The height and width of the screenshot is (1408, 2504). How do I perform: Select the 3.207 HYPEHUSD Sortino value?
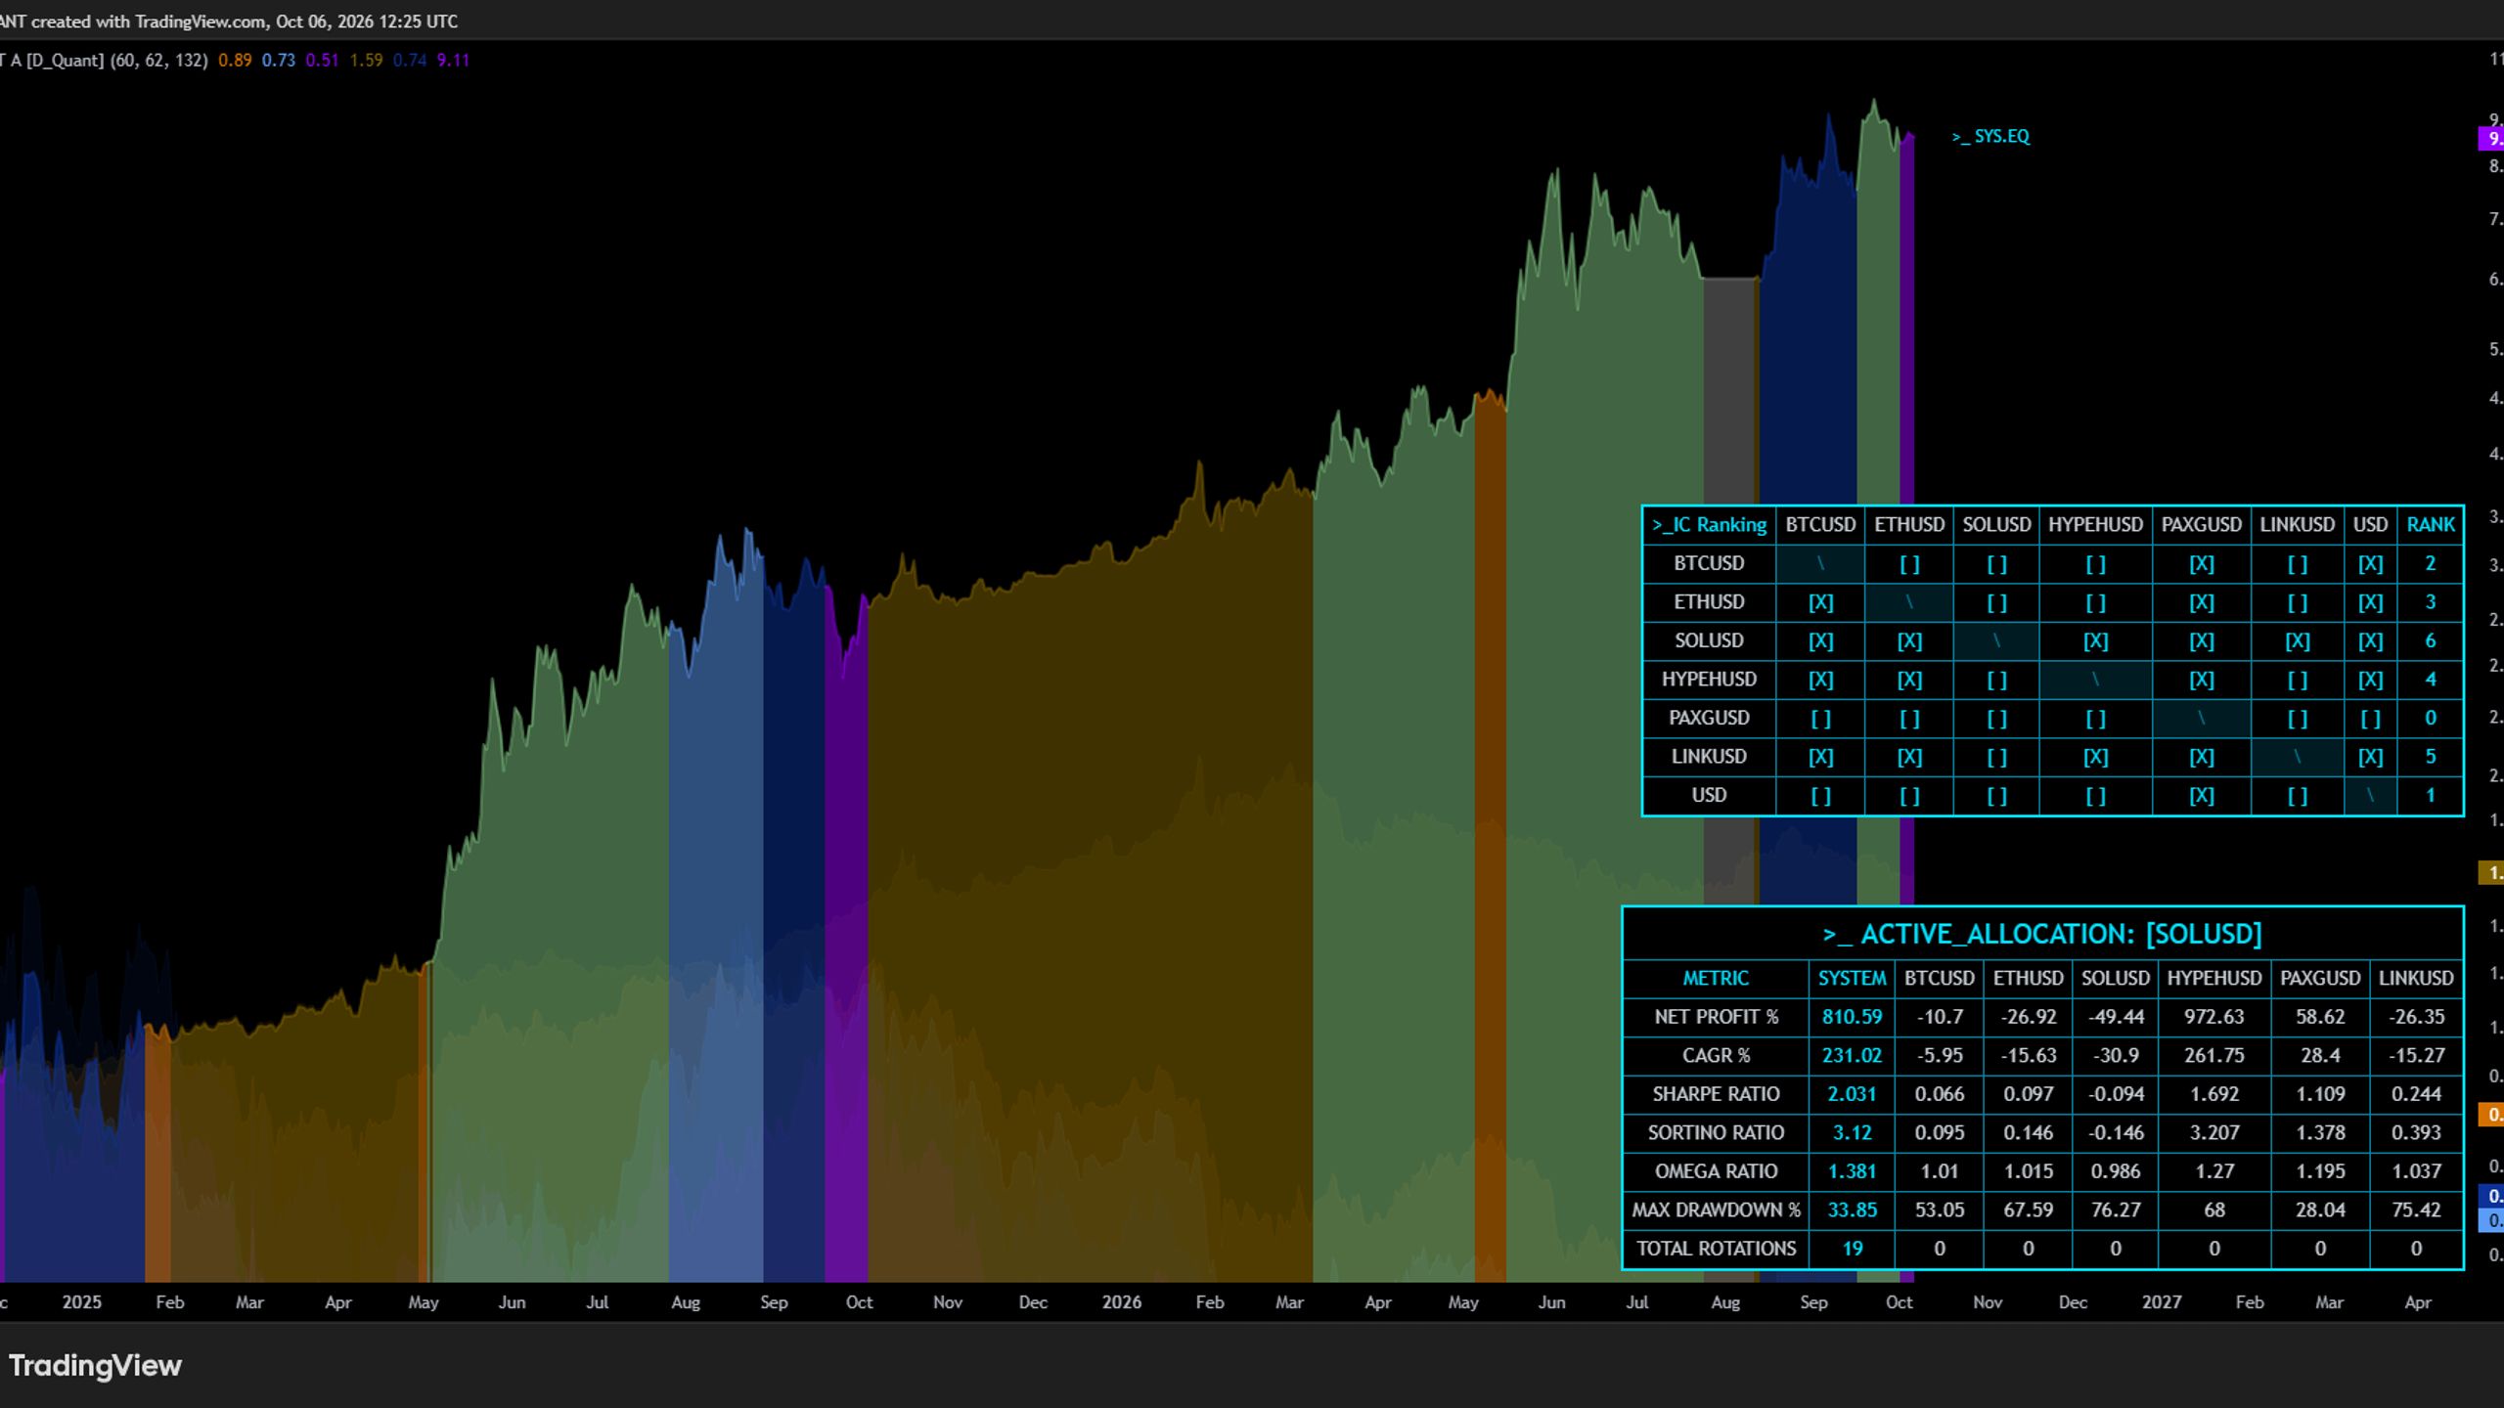(2214, 1132)
